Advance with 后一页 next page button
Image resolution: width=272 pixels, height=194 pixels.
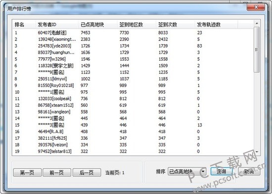click(x=87, y=172)
